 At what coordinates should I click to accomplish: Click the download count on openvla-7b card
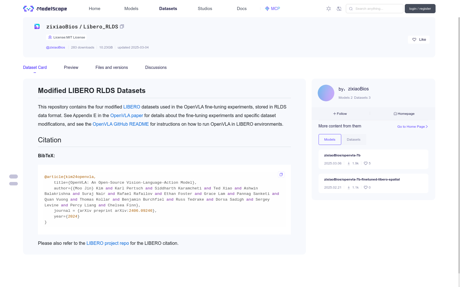coord(353,163)
